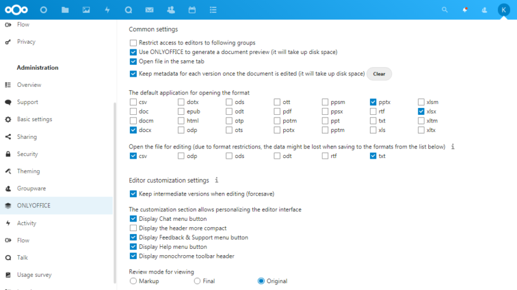Open the notifications bell icon
Viewport: 517px width, 290px height.
tap(465, 10)
